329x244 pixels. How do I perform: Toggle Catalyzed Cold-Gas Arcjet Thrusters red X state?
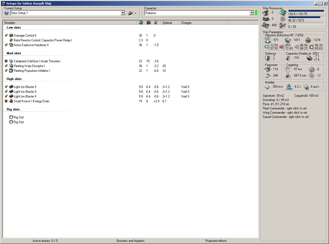(x=6, y=61)
